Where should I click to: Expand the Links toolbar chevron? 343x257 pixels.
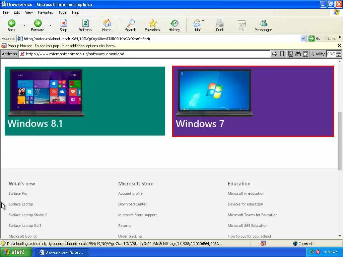point(340,37)
